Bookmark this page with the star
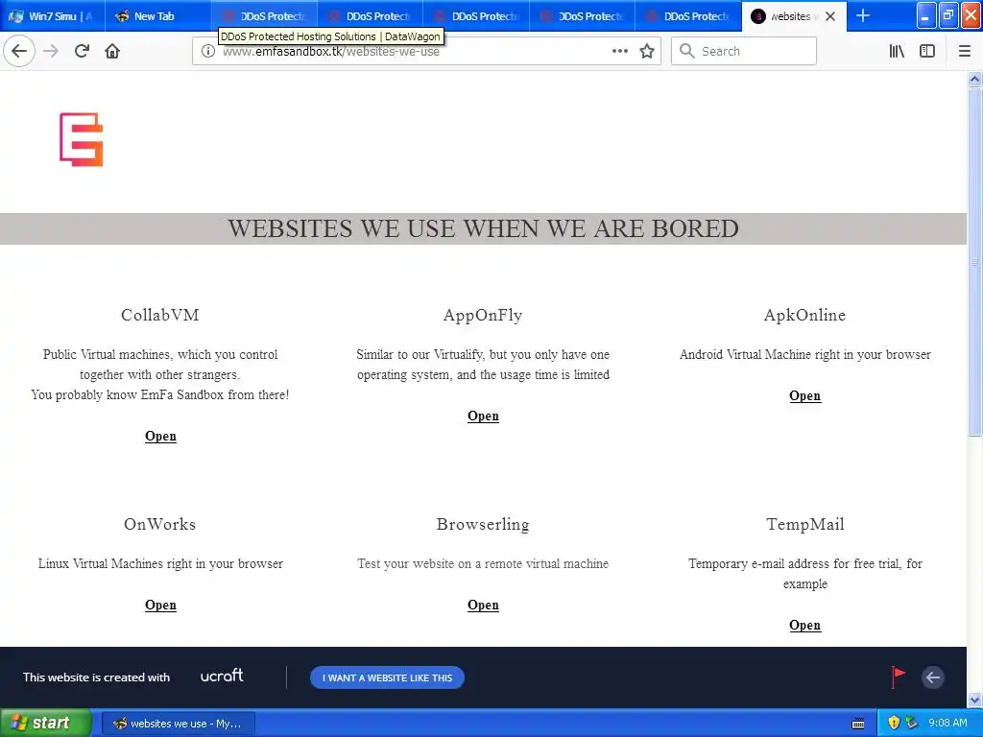The width and height of the screenshot is (983, 737). (x=647, y=51)
